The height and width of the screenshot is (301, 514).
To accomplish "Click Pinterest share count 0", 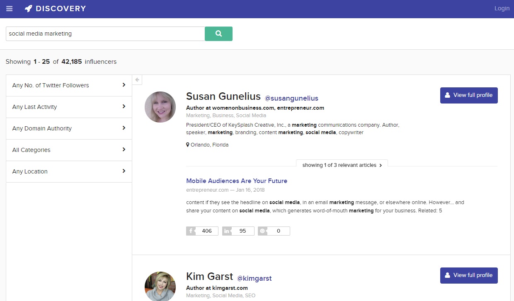I will pyautogui.click(x=274, y=231).
